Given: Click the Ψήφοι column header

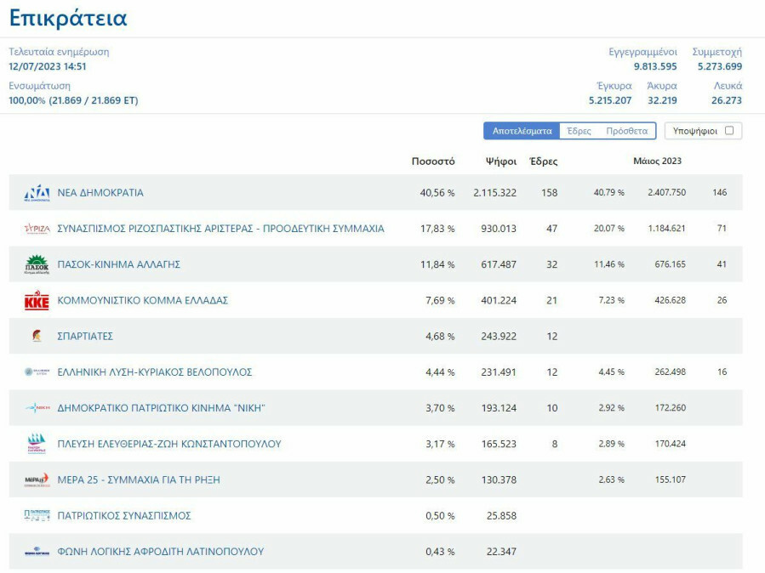Looking at the screenshot, I should pos(501,161).
